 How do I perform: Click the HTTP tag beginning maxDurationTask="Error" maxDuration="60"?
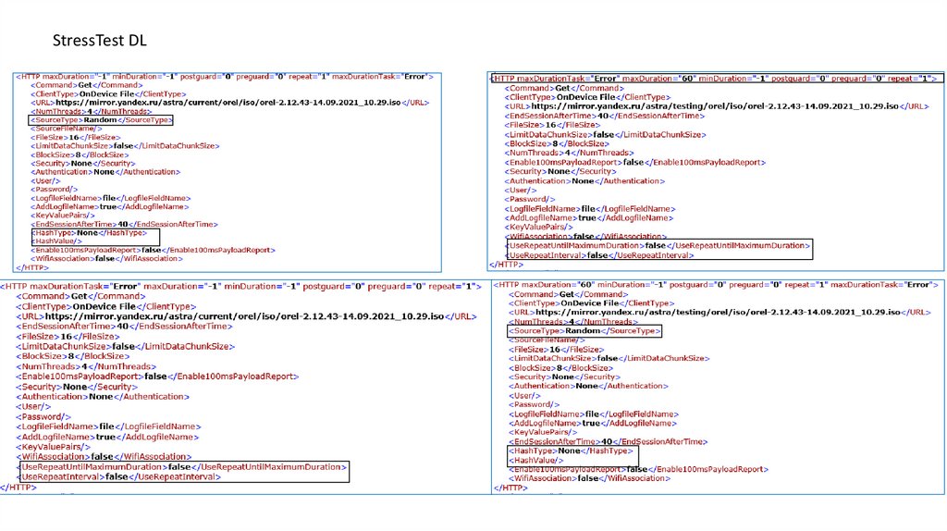717,79
